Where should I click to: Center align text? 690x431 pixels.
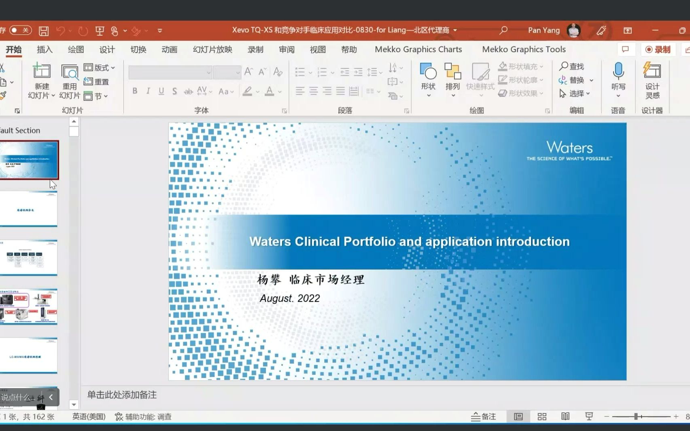(x=313, y=91)
